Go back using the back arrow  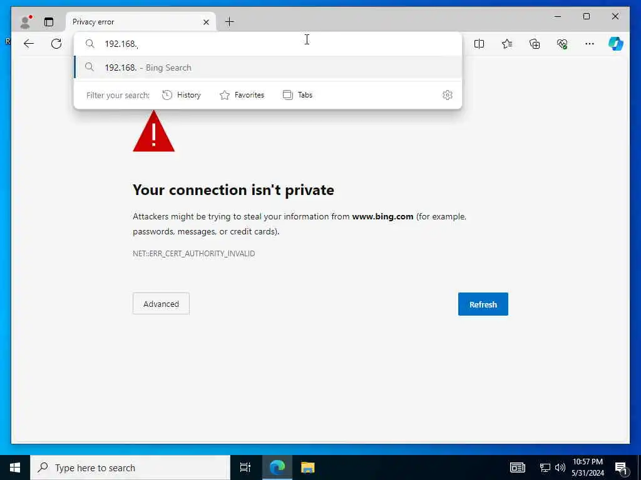(29, 44)
